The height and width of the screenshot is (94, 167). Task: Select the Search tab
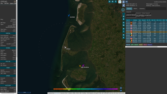(x=129, y=9)
